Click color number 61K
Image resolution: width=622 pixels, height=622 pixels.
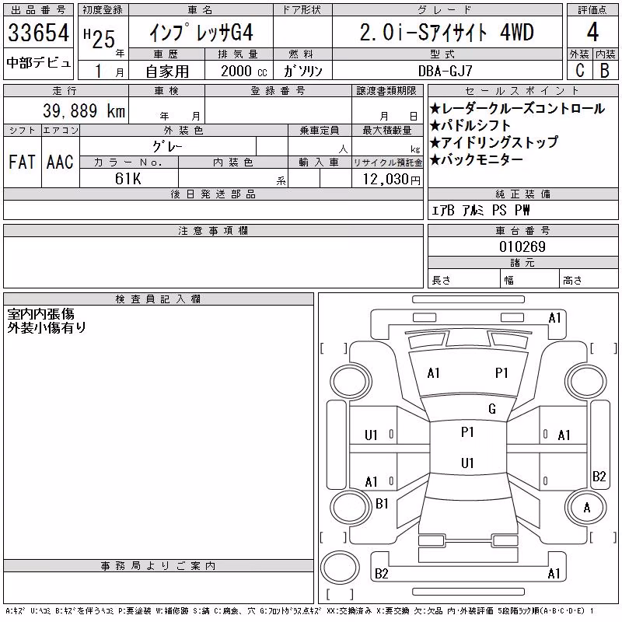pos(128,179)
